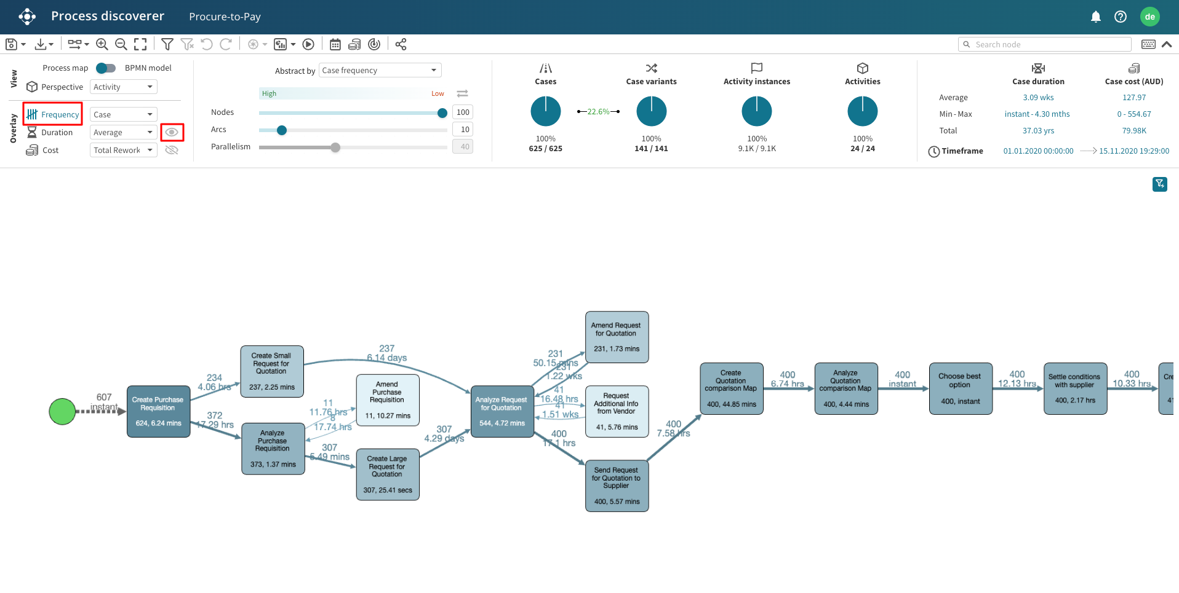Screen dimensions: 1179x593
Task: Click the play animation icon
Action: 309,44
